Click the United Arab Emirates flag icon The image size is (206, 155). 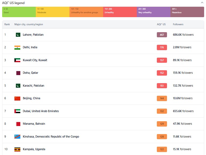click(x=17, y=111)
